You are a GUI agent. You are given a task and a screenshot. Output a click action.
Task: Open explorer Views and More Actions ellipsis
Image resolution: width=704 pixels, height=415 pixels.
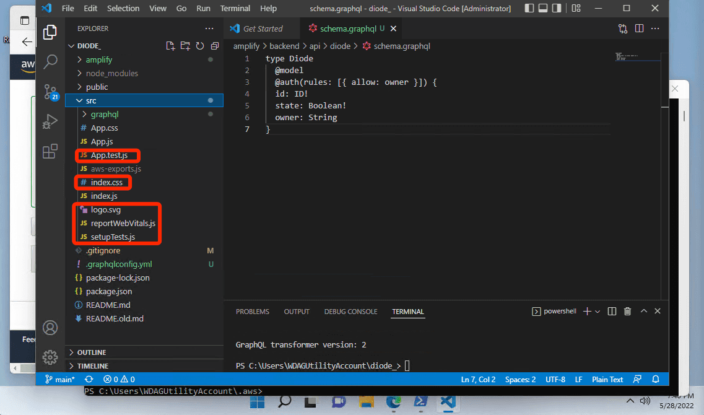[209, 28]
